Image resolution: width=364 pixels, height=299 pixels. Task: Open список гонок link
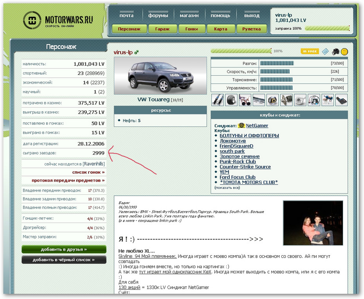coord(88,172)
